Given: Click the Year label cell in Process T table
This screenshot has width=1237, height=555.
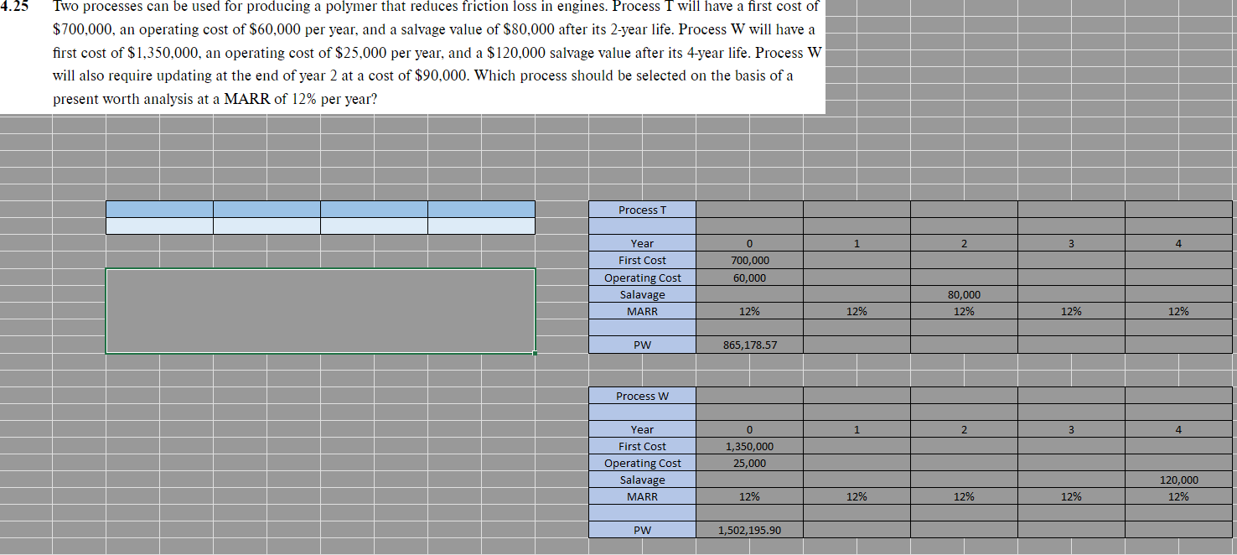Looking at the screenshot, I should 642,243.
